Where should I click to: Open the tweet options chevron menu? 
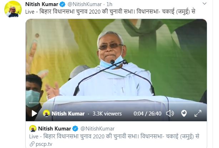click(x=204, y=4)
